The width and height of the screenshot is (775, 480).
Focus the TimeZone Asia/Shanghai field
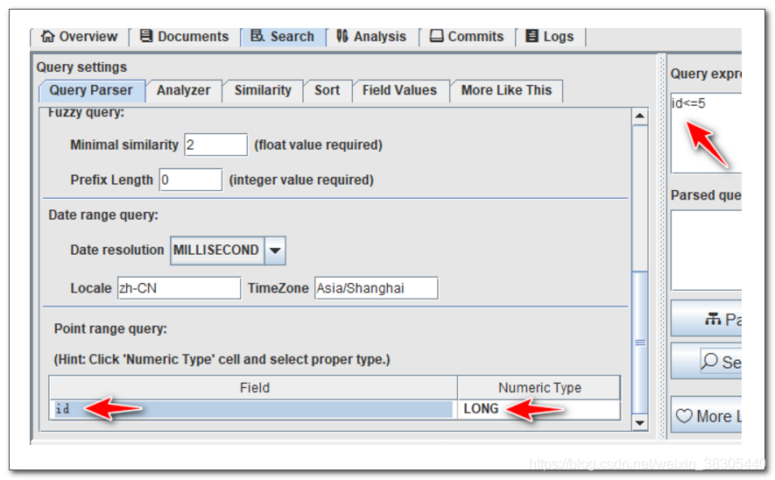[x=377, y=288]
